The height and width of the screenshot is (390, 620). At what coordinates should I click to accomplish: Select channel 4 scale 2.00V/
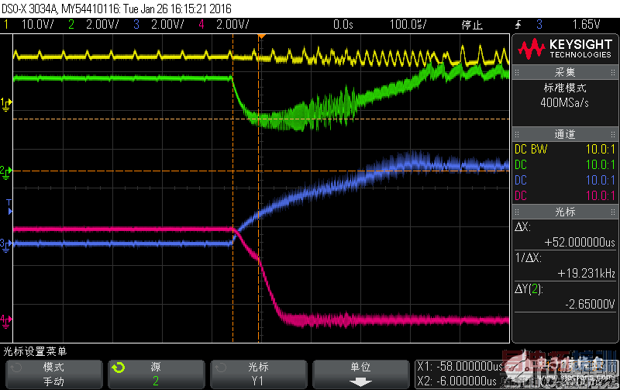(232, 25)
